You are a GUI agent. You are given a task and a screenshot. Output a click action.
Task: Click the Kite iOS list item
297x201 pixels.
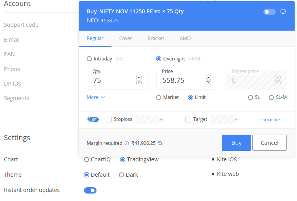tap(227, 159)
